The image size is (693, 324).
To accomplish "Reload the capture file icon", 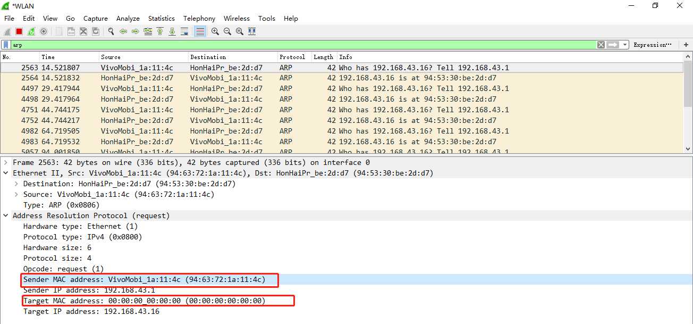I will pyautogui.click(x=96, y=31).
